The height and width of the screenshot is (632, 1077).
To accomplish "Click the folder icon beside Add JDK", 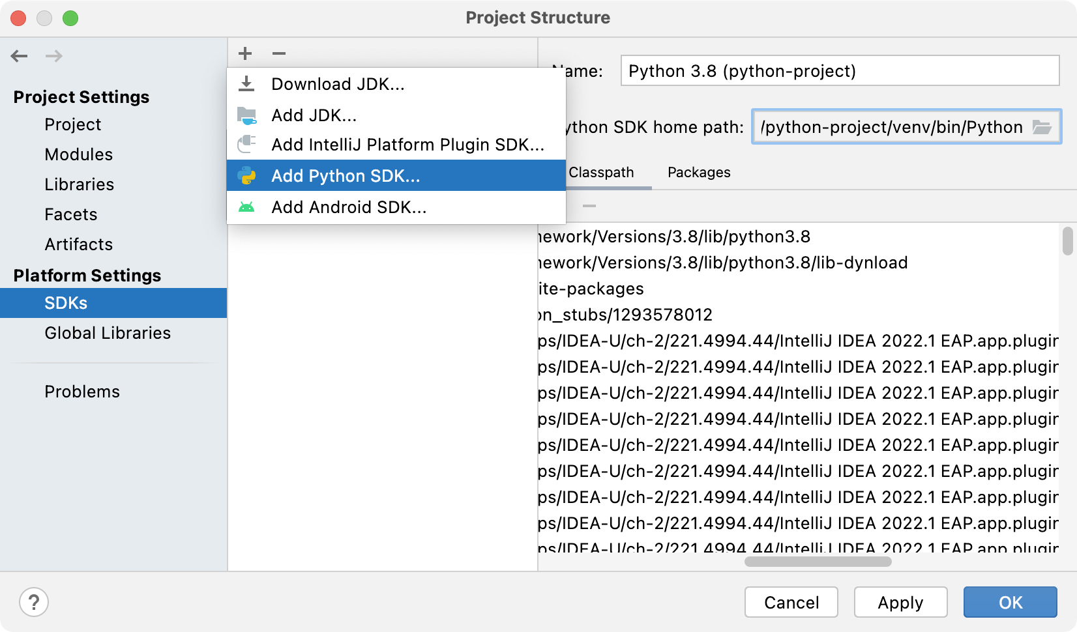I will point(248,115).
